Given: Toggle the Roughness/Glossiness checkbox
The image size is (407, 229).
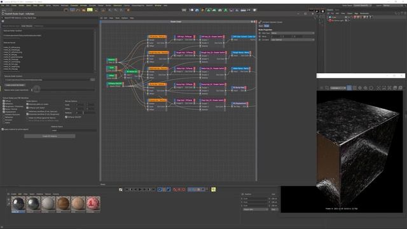Looking at the screenshot, I should (x=4, y=106).
